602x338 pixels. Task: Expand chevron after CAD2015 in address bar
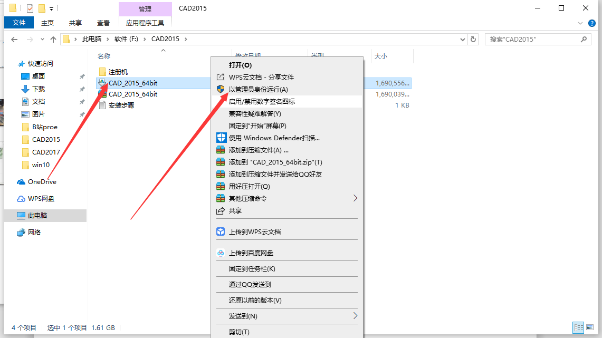186,39
